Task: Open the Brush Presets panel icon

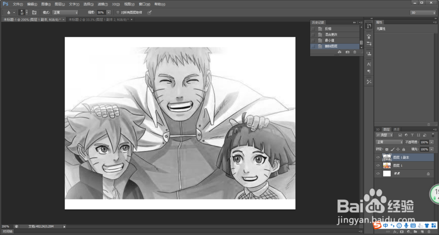Action: 369,36
